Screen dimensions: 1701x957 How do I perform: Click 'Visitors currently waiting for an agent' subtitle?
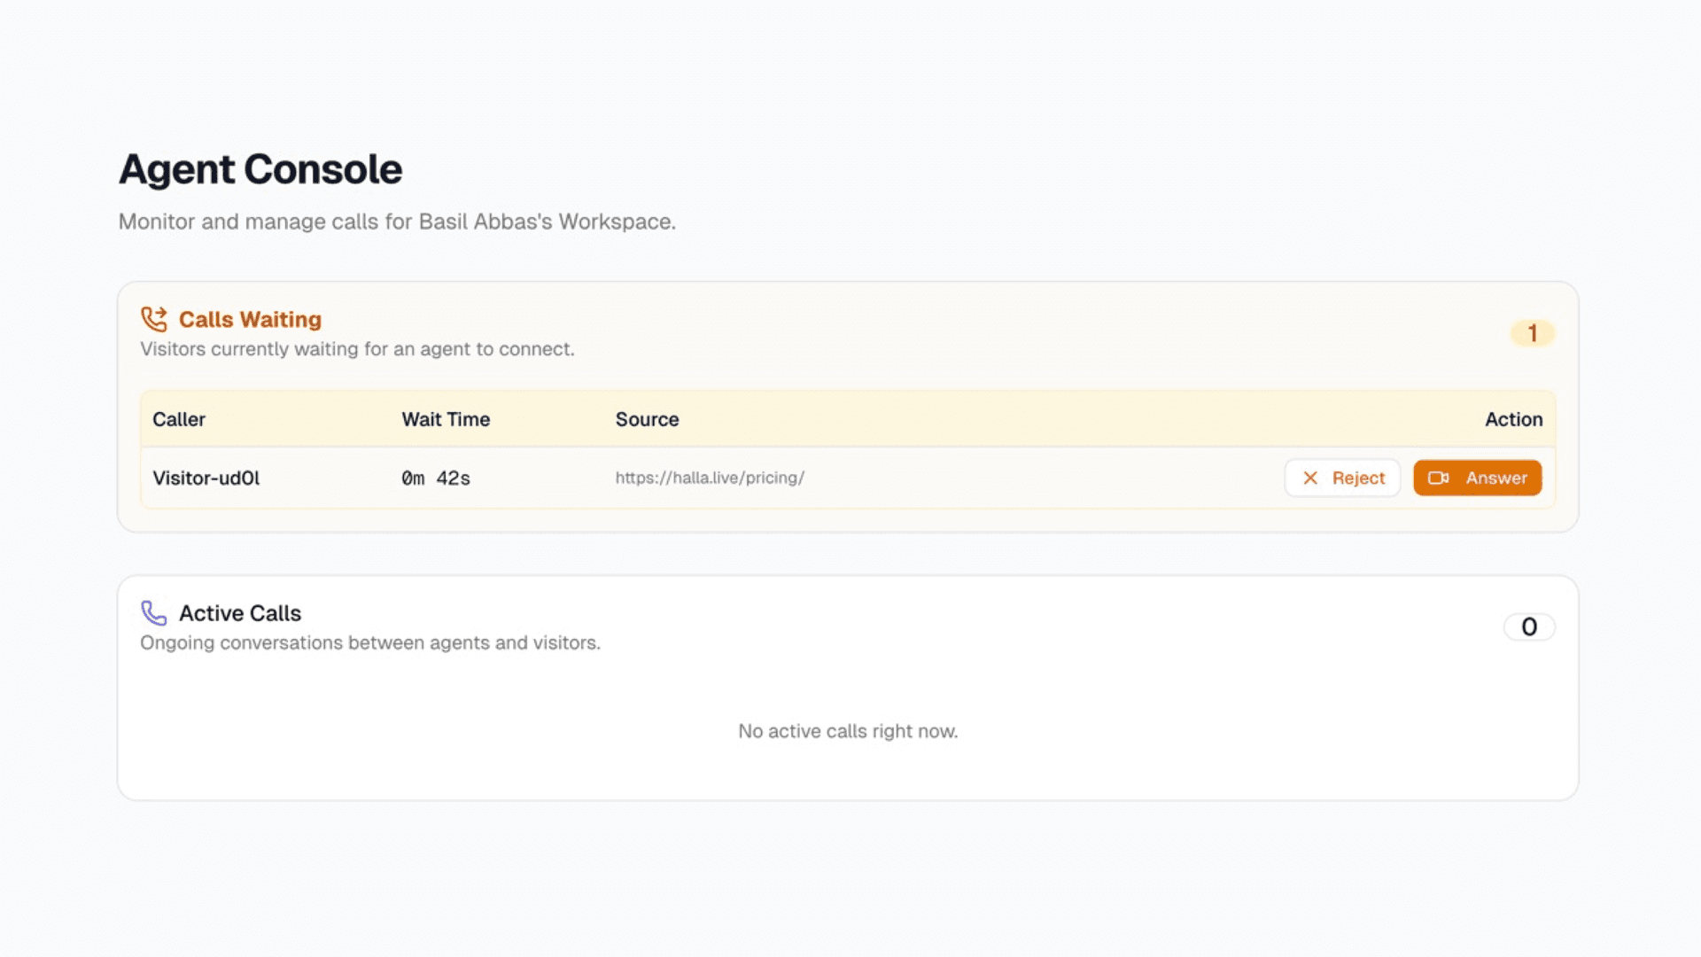click(357, 349)
